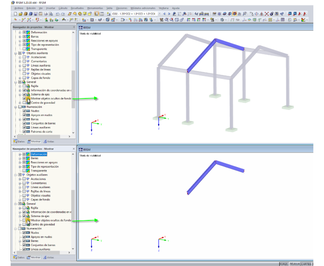Expand 'Deformación' node in top navigator
Viewport: 324px width, 266px height.
point(20,32)
